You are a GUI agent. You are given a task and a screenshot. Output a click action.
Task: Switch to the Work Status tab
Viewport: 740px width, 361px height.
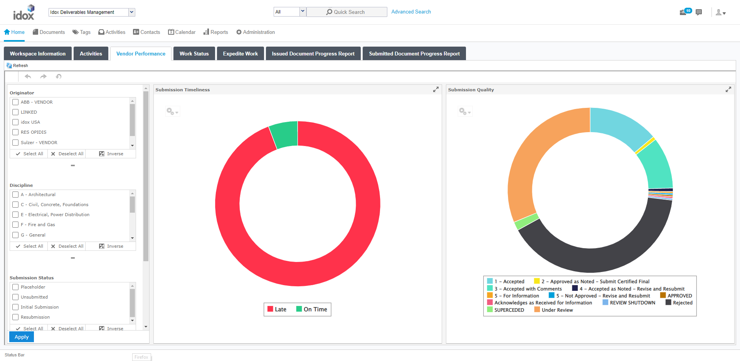click(x=194, y=54)
